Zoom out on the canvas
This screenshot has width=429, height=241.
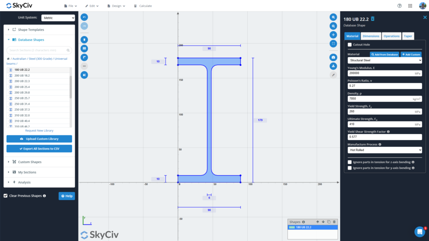(333, 26)
